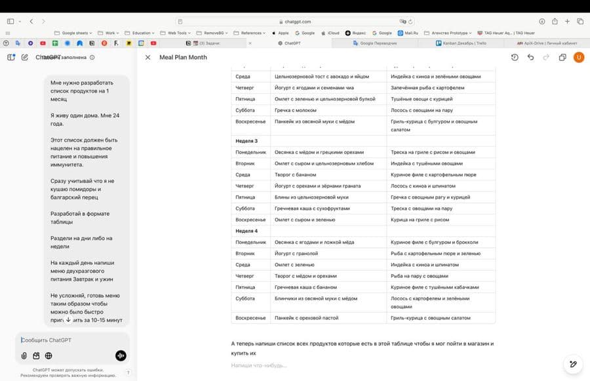Image resolution: width=590 pixels, height=381 pixels.
Task: Open the tools icon in the message box
Action: (x=36, y=356)
